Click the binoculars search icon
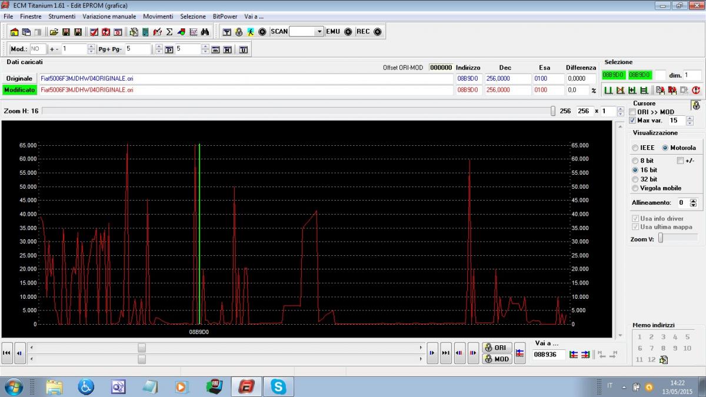 pyautogui.click(x=205, y=32)
